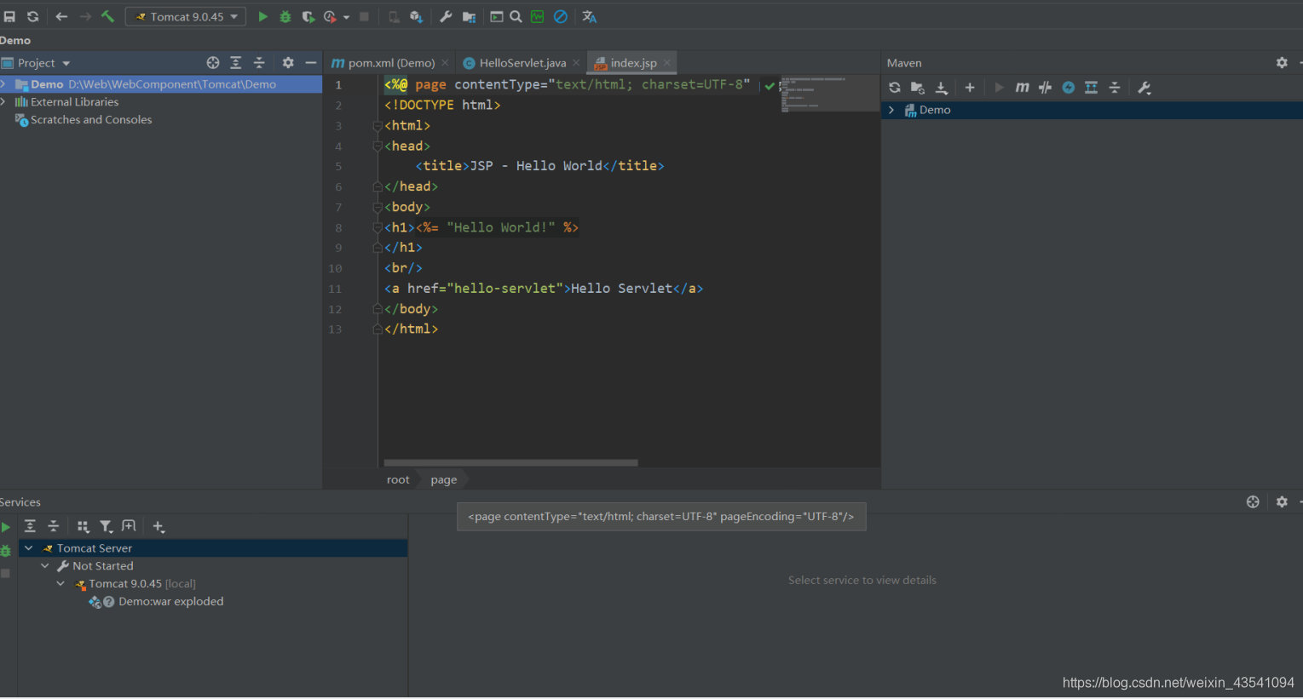This screenshot has height=699, width=1303.
Task: Click Add Service plus icon in Services
Action: 159,527
